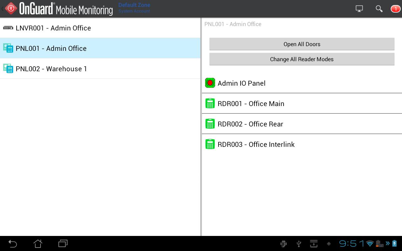402x251 pixels.
Task: Toggle the Admin IO Panel red status indicator
Action: tap(210, 83)
